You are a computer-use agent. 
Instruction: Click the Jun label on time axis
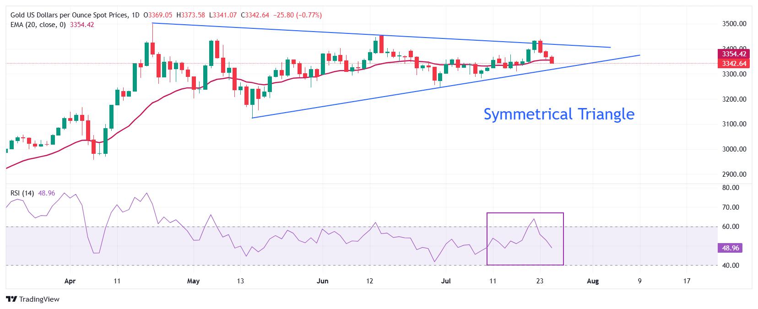coord(323,281)
